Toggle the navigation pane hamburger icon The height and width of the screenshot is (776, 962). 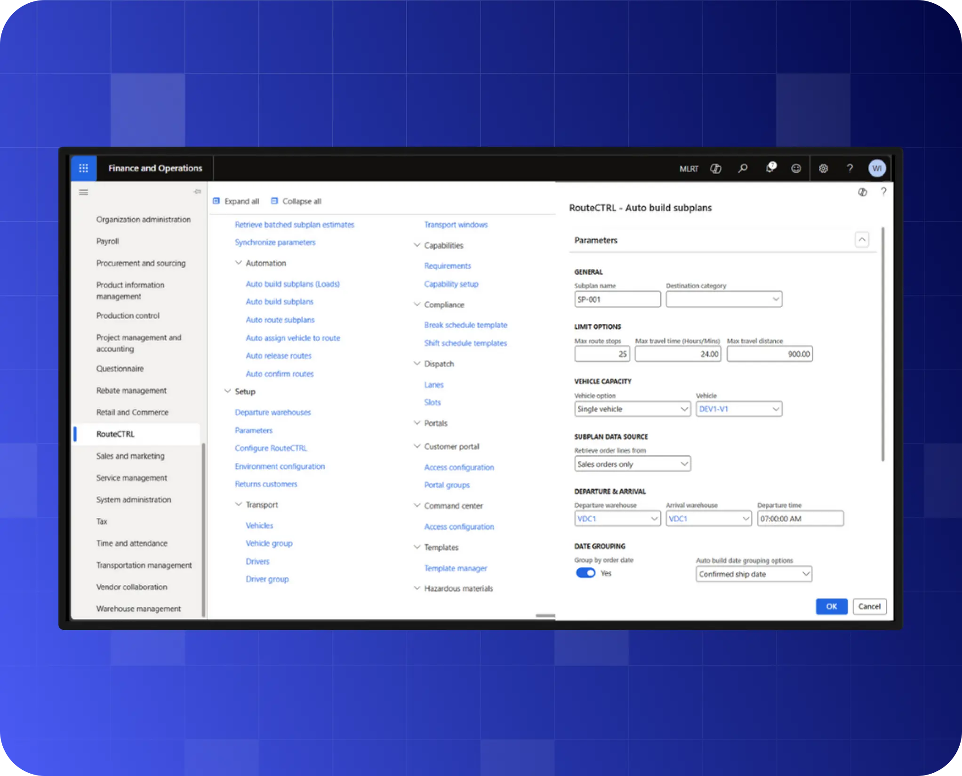tap(84, 192)
